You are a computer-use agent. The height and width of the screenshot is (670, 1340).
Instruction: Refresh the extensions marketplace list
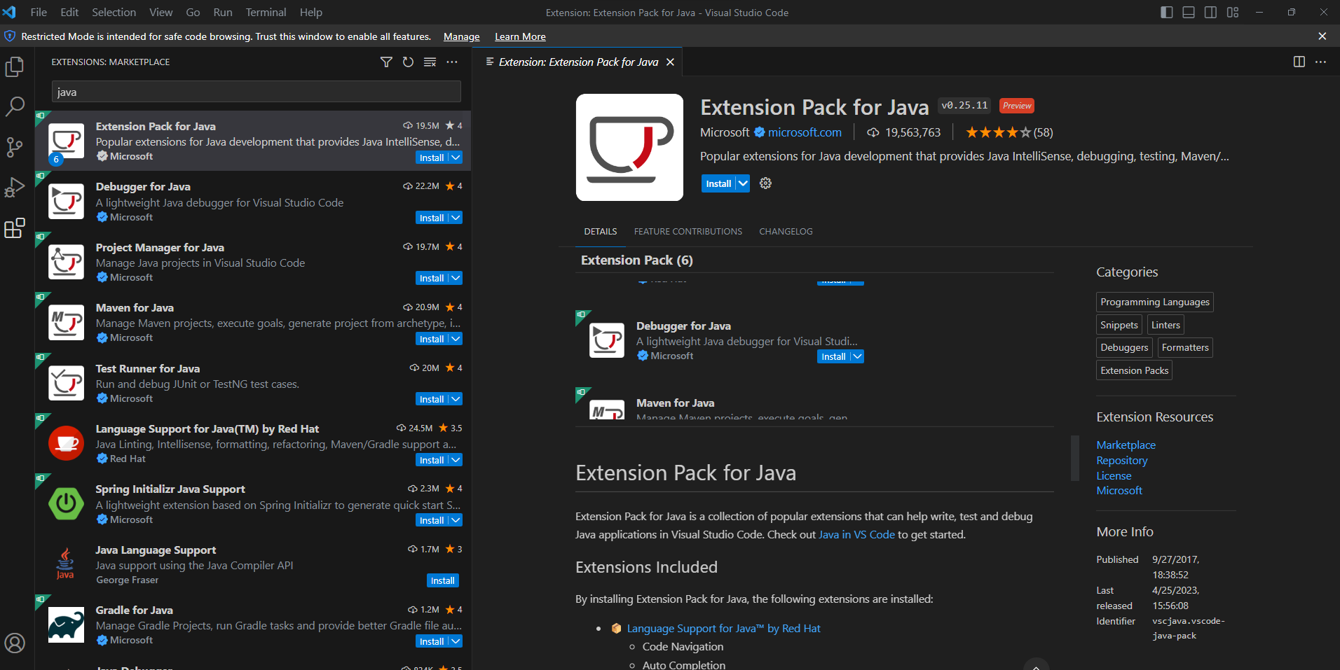pyautogui.click(x=408, y=62)
